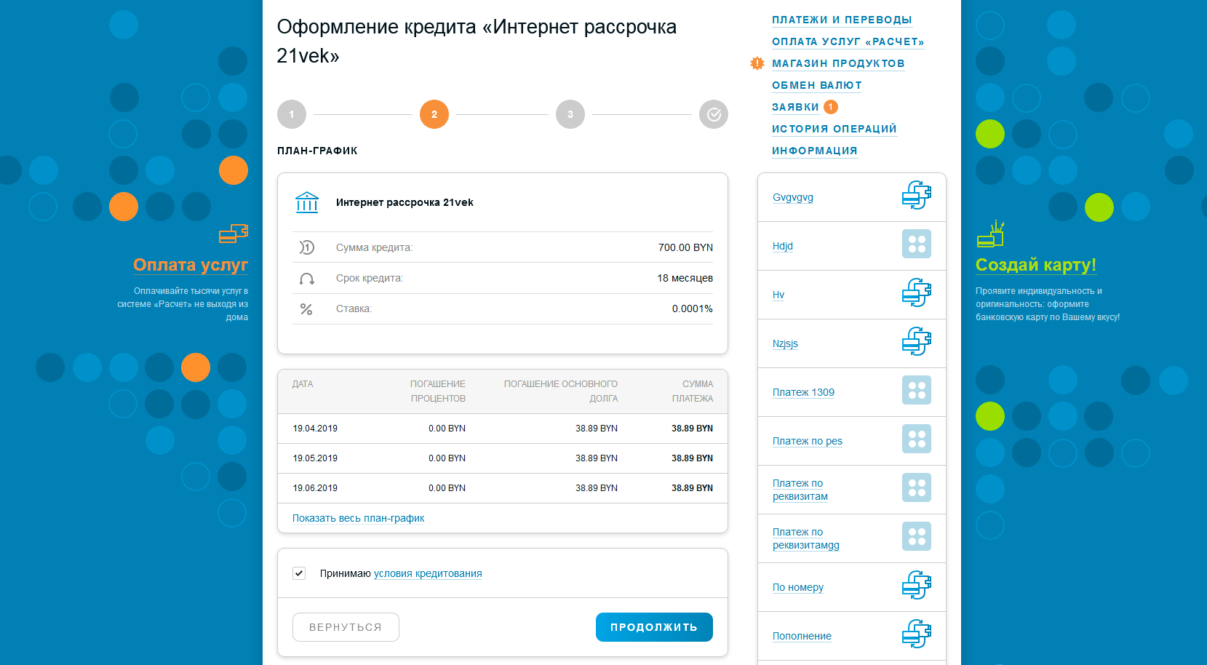Click the arc icon beside Срок кредита
The image size is (1207, 665).
(307, 279)
